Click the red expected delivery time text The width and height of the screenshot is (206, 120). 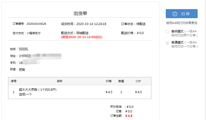[81, 37]
